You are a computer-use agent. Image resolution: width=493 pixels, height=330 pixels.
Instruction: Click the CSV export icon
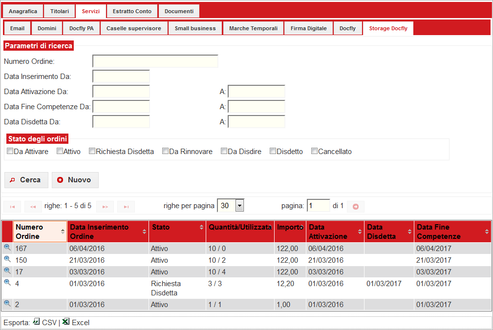coord(37,322)
